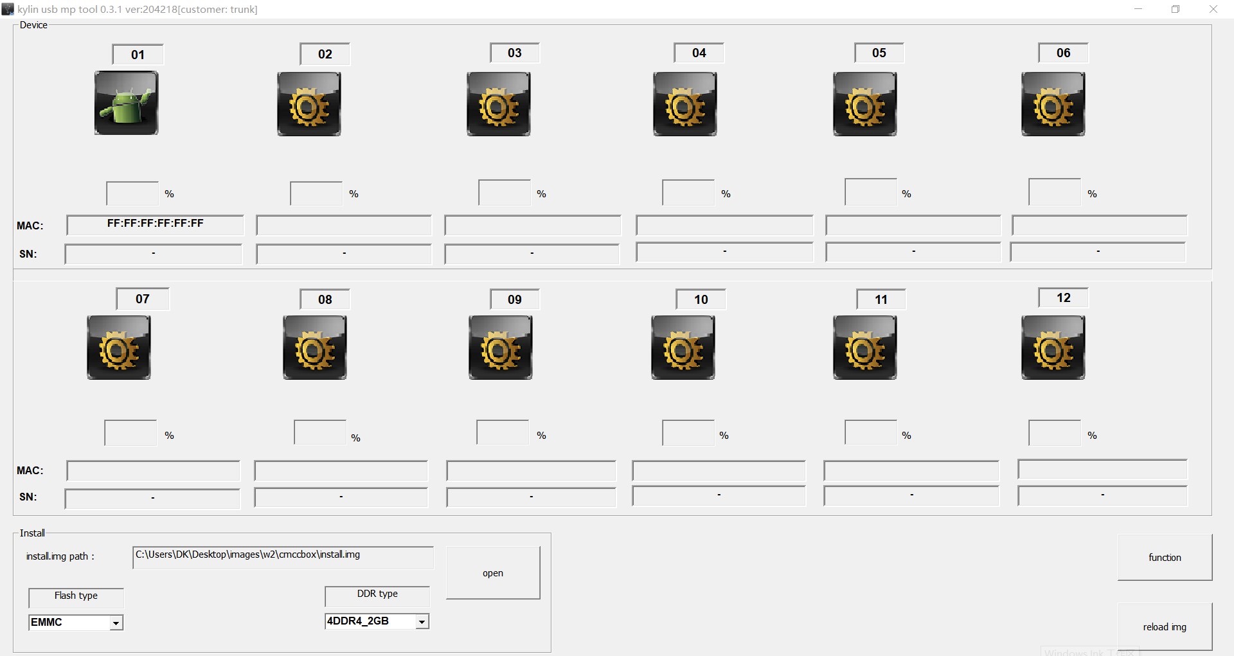
Task: Click the kylin app icon in title bar
Action: pos(8,9)
